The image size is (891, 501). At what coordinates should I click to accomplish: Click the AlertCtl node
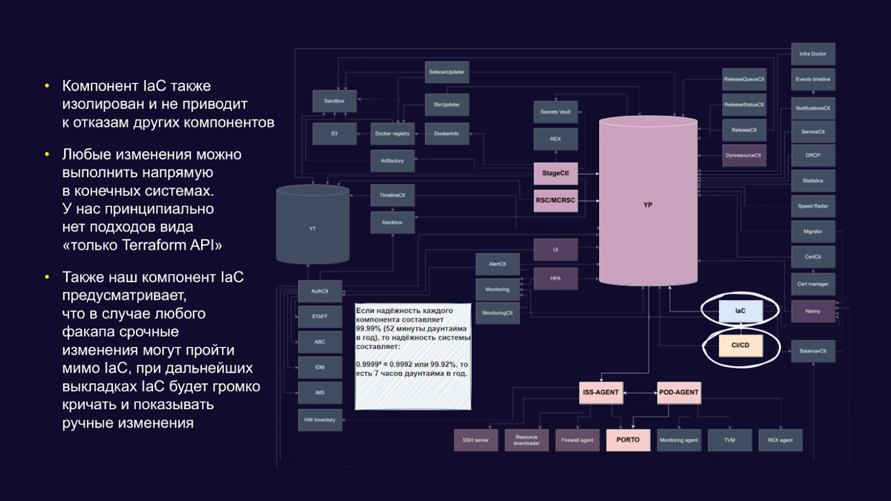click(x=497, y=264)
